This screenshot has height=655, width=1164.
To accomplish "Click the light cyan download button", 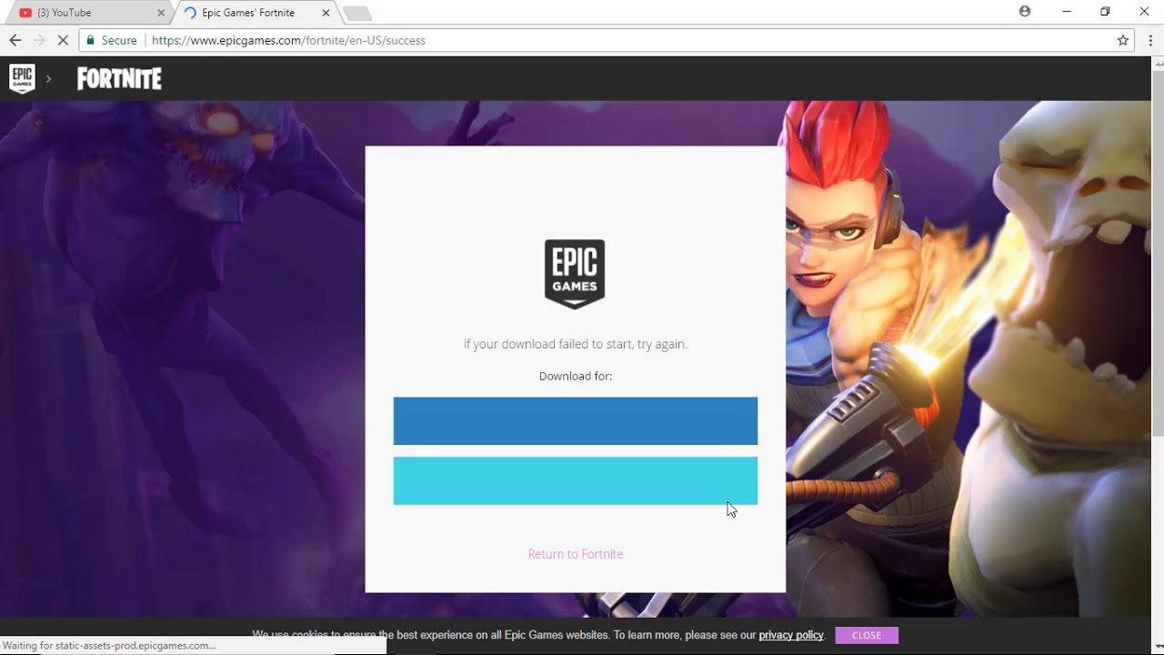I will tap(575, 480).
